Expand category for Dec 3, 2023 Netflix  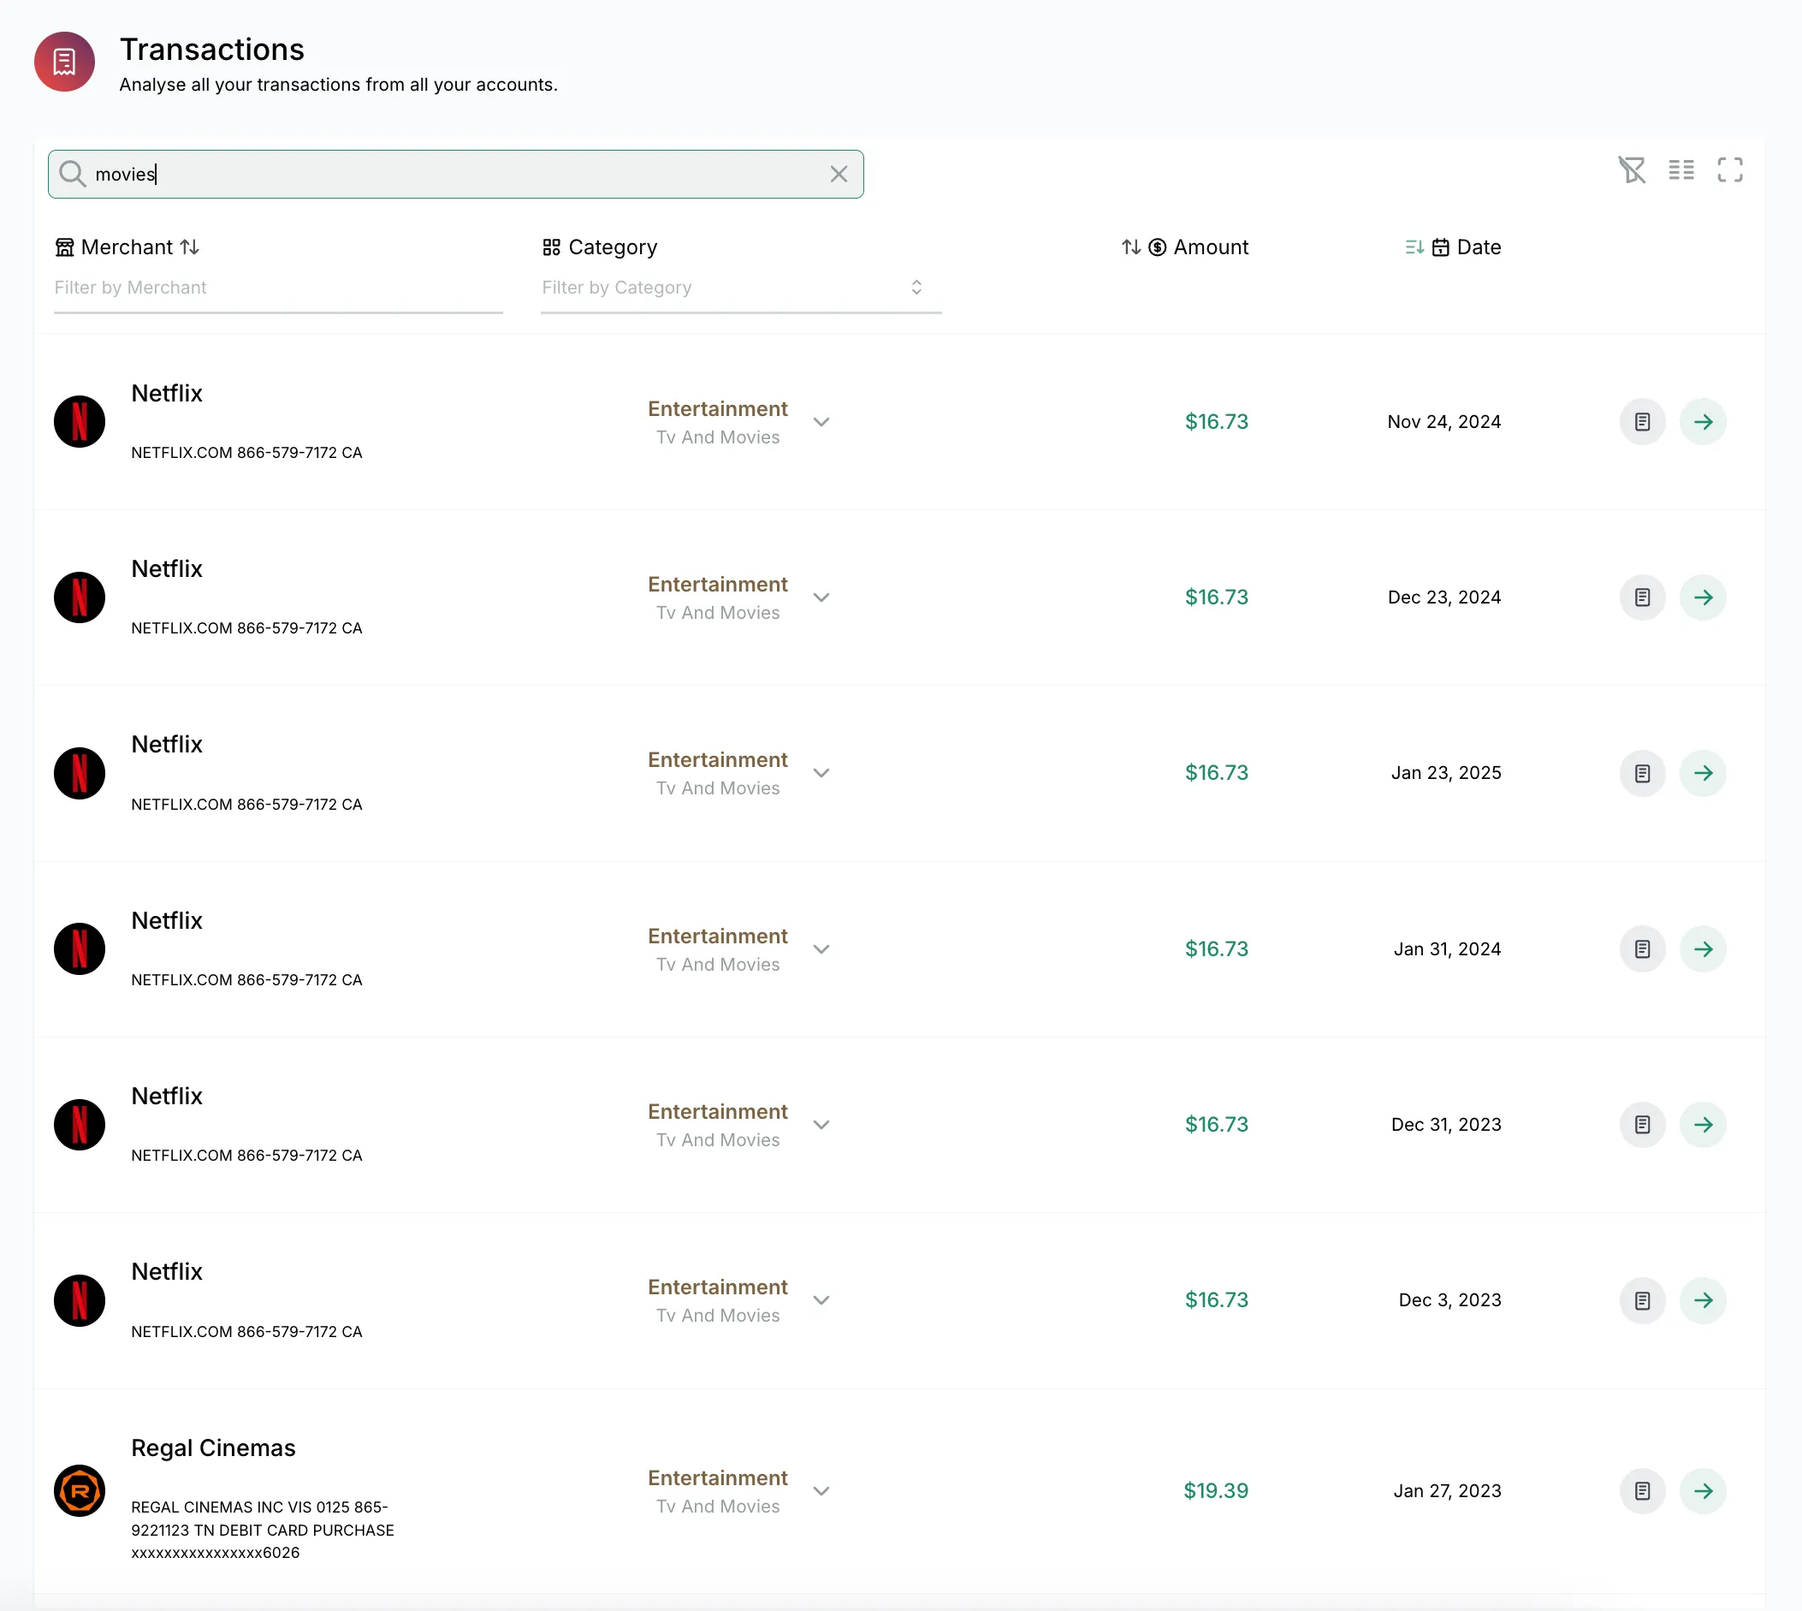coord(821,1300)
